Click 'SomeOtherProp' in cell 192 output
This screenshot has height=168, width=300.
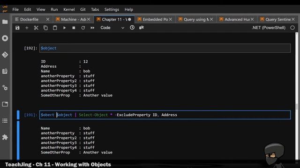pyautogui.click(x=55, y=95)
